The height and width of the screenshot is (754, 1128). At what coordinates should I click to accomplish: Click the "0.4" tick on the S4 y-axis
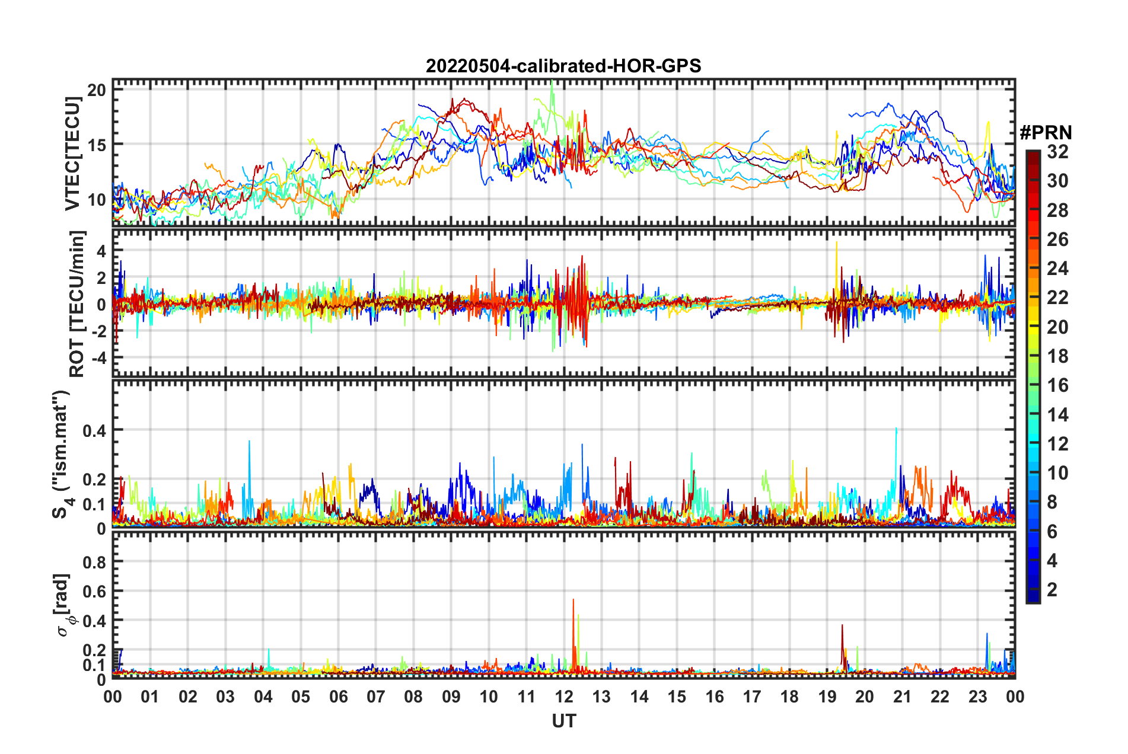coord(94,430)
